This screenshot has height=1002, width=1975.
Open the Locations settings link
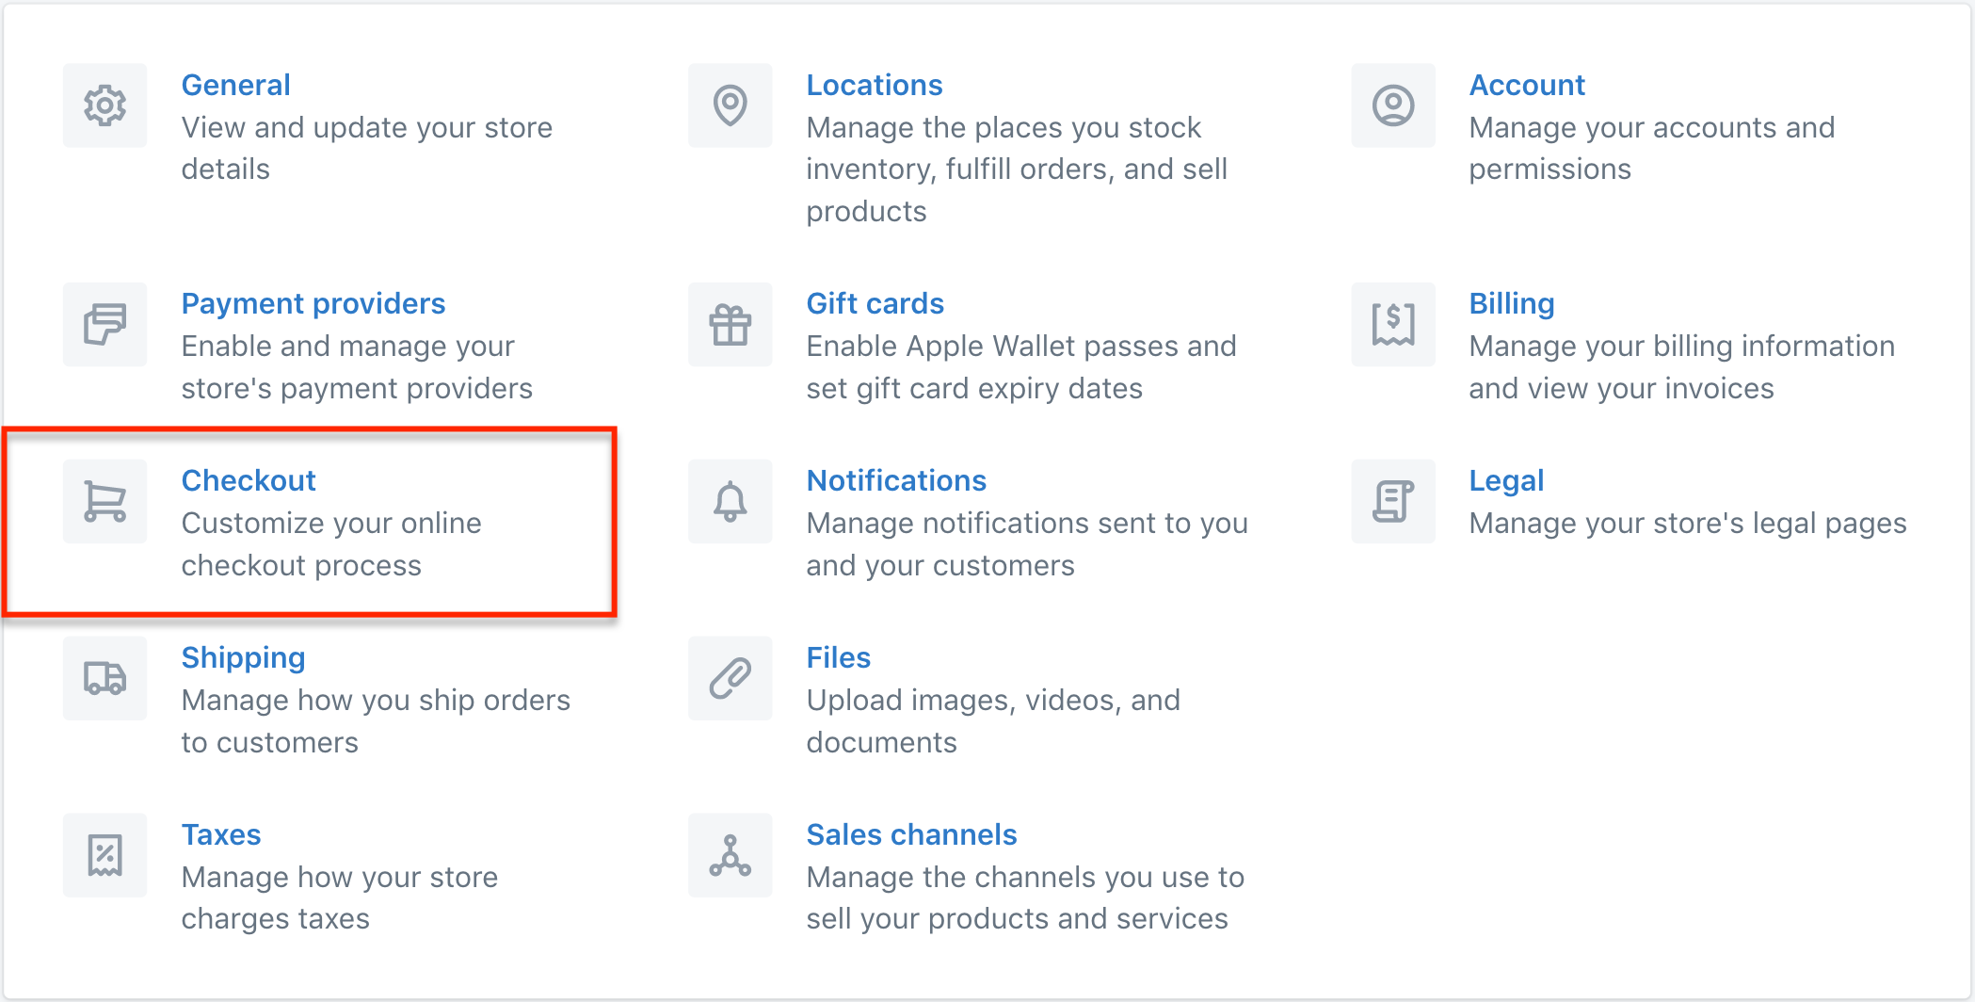coord(874,85)
